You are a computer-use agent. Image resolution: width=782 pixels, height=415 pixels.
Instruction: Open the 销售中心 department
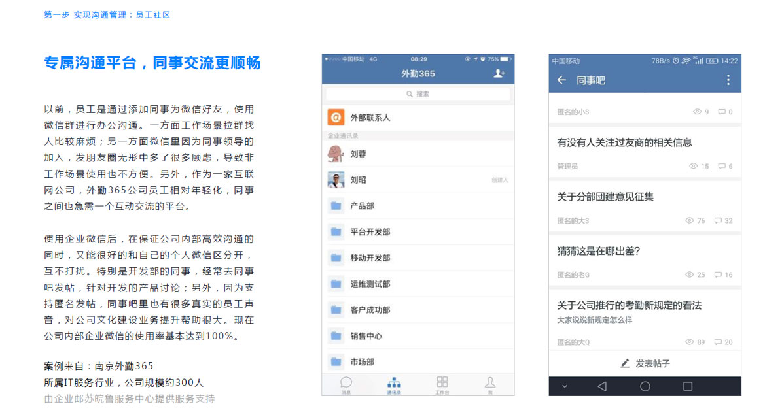[x=418, y=336]
